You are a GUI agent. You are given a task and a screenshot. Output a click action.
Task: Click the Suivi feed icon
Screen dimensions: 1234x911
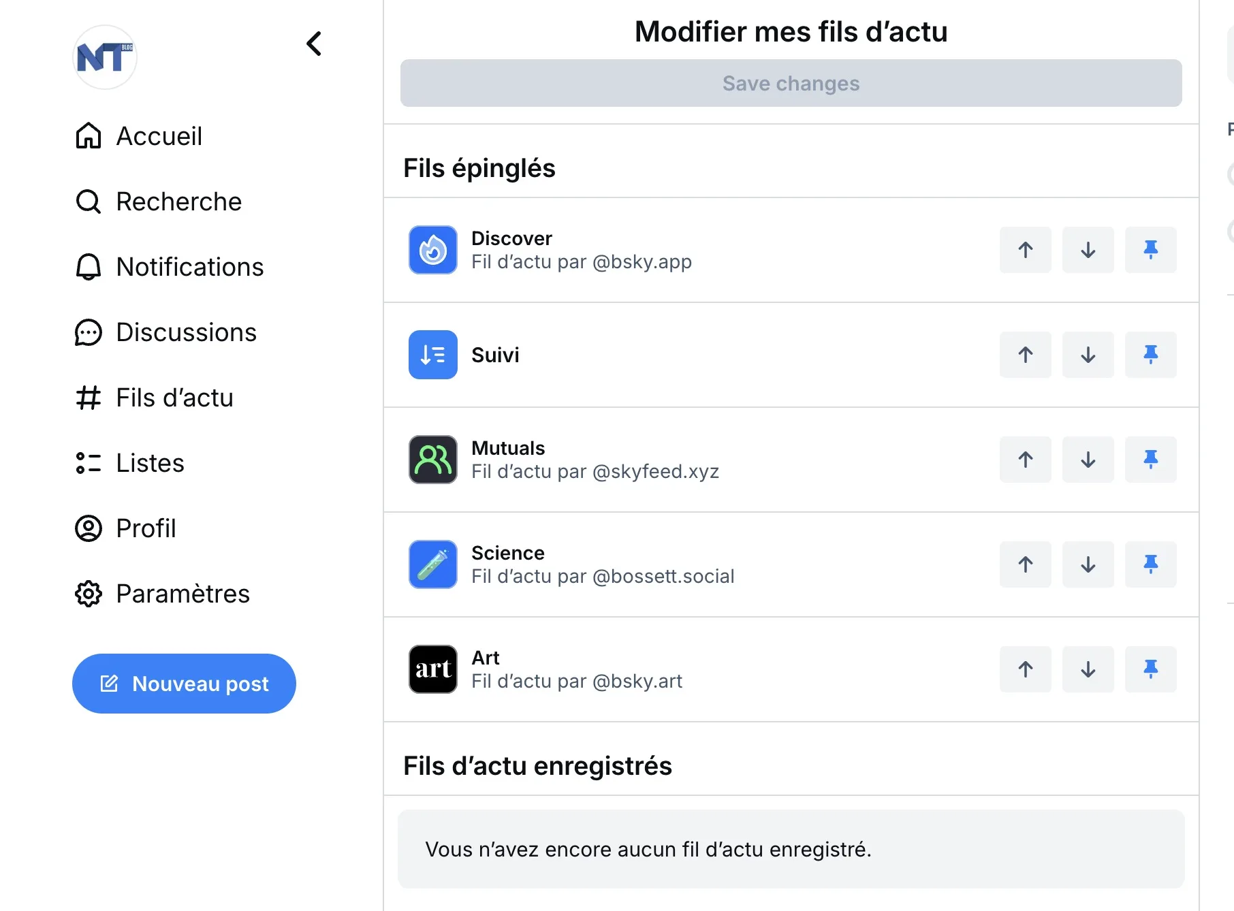[433, 355]
